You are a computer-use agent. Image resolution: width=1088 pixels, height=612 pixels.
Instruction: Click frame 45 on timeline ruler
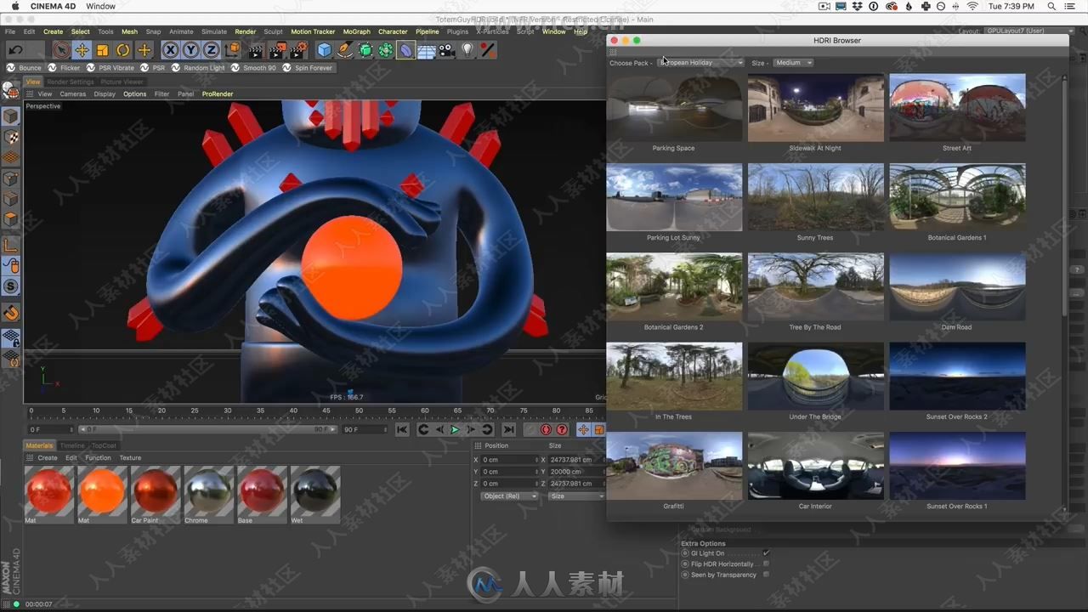326,411
